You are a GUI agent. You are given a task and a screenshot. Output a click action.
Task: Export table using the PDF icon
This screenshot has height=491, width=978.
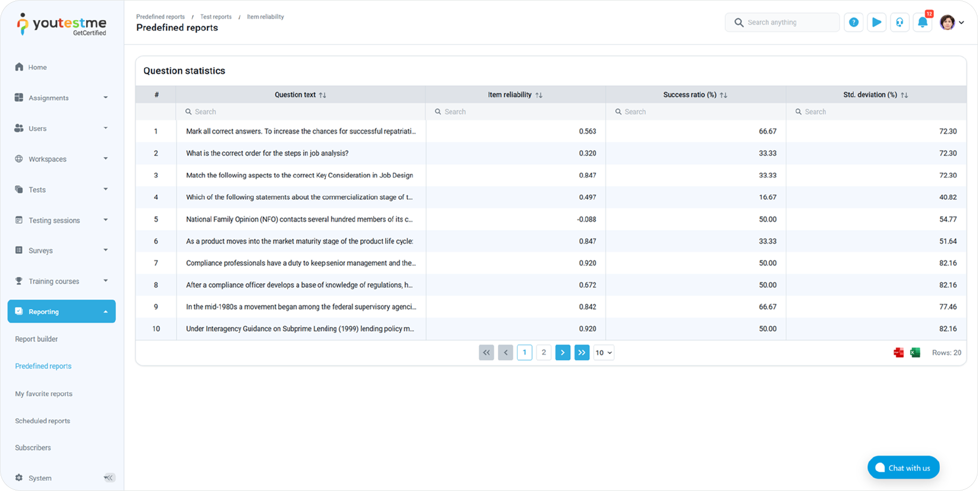coord(898,353)
